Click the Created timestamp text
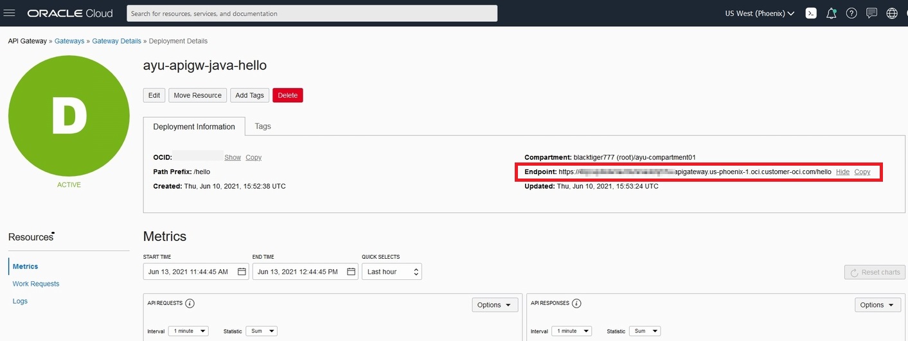This screenshot has width=908, height=341. 235,186
